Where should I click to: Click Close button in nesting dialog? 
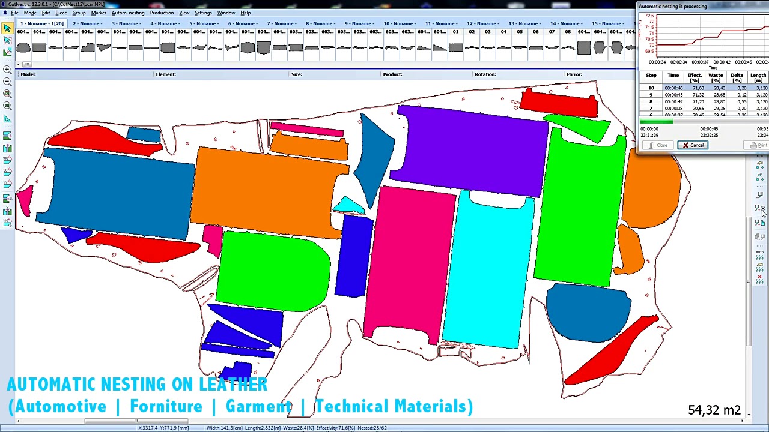point(658,145)
